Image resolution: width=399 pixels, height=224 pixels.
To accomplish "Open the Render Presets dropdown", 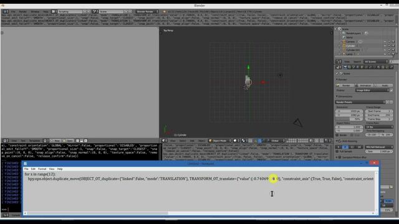I will 360,102.
